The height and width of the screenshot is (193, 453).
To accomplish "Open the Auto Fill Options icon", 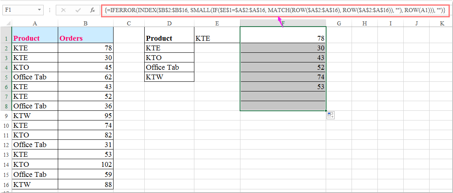I will [x=331, y=116].
